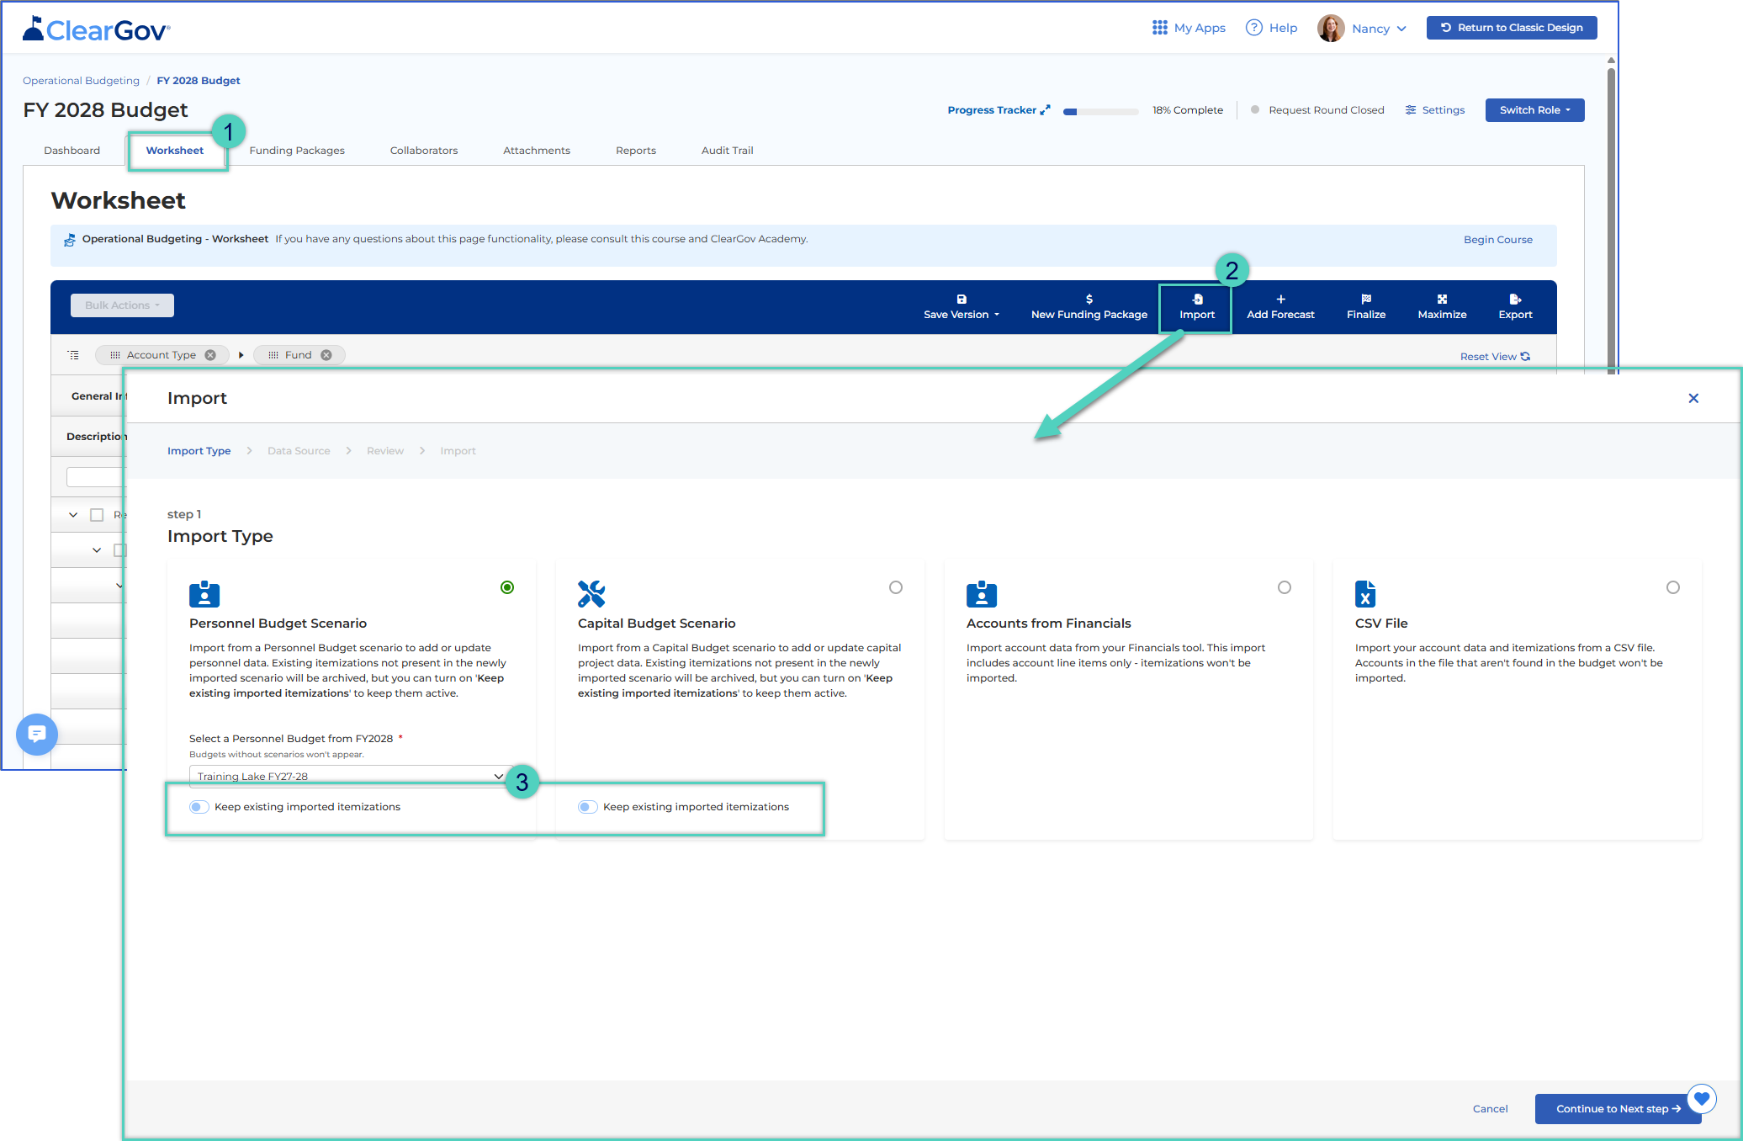Switch to the Dashboard tab
This screenshot has height=1141, width=1743.
coord(72,151)
